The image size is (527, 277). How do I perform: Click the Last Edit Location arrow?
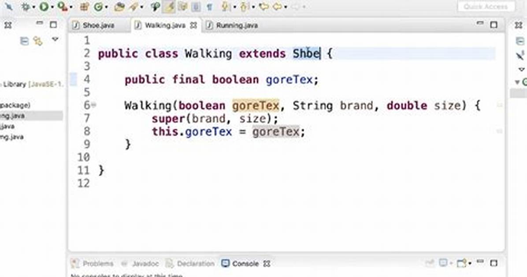[x=264, y=7]
